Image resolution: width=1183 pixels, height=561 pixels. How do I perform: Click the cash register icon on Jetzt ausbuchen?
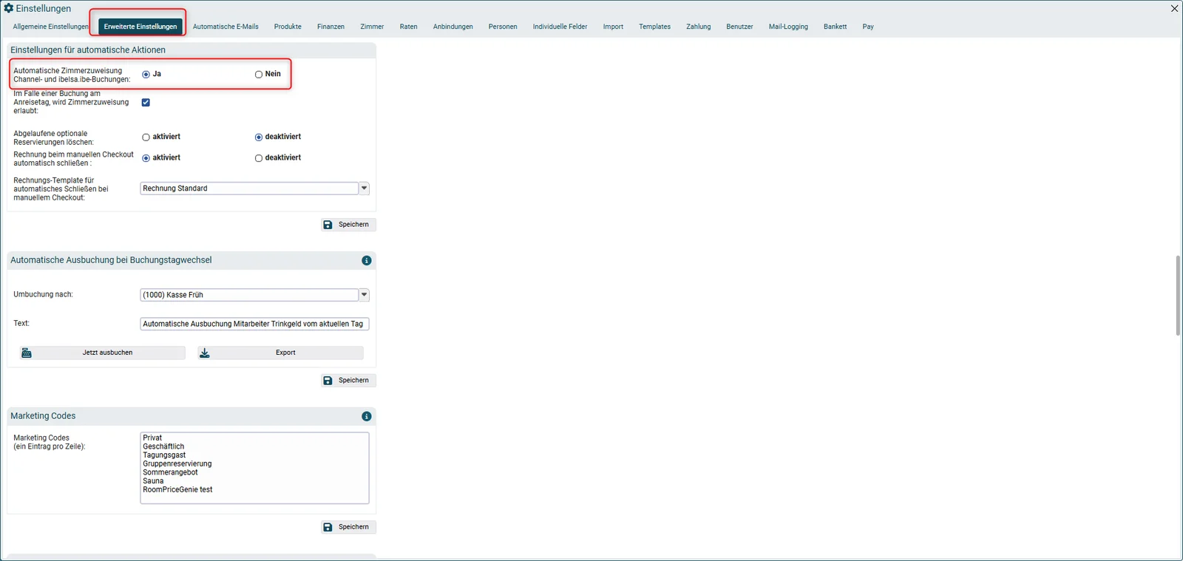[27, 353]
